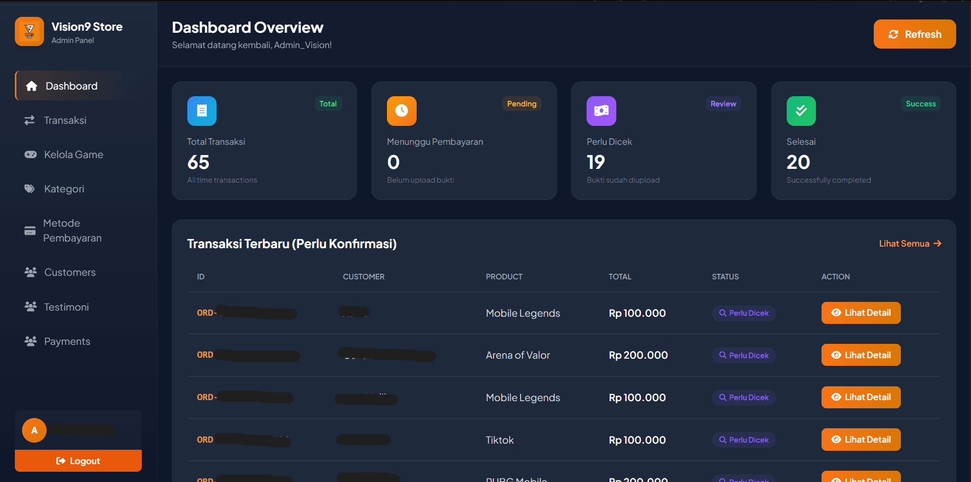Click the people icon next to Testimoni

(31, 306)
